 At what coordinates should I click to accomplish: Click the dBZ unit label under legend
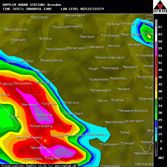tap(161, 158)
